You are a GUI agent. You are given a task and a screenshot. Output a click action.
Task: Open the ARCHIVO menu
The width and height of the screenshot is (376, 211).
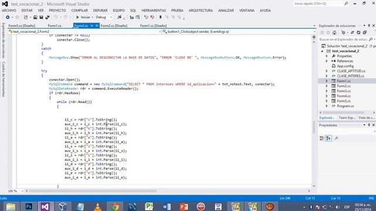click(x=9, y=11)
